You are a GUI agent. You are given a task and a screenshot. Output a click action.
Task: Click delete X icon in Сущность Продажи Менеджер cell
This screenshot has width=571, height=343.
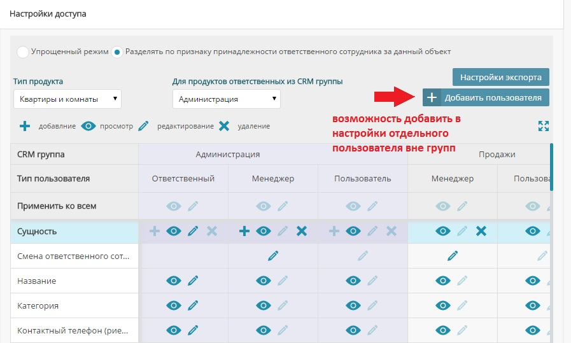481,232
